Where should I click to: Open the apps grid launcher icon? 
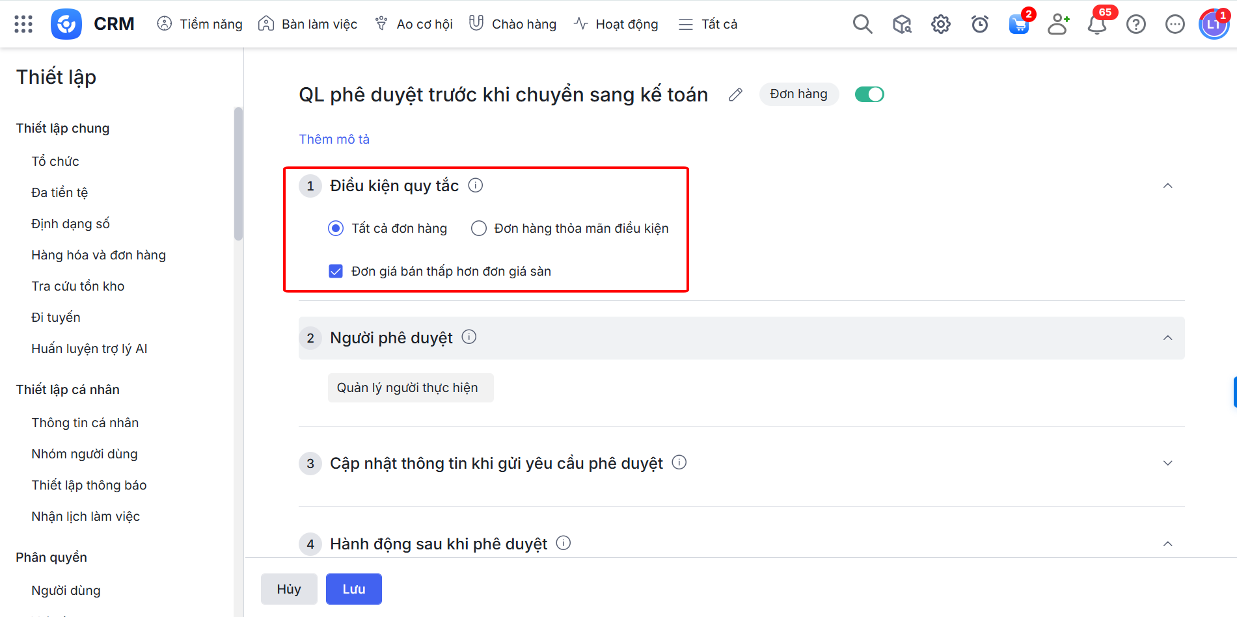pos(23,24)
